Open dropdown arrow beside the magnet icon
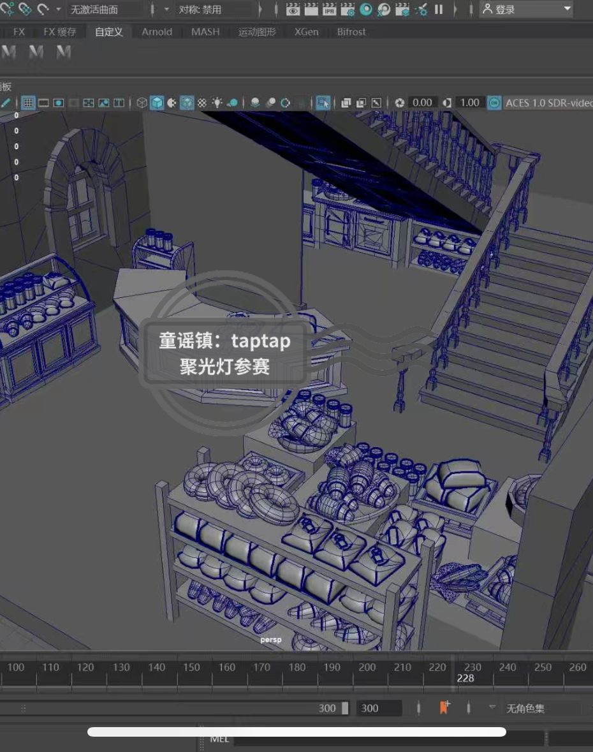593x752 pixels. [x=59, y=9]
